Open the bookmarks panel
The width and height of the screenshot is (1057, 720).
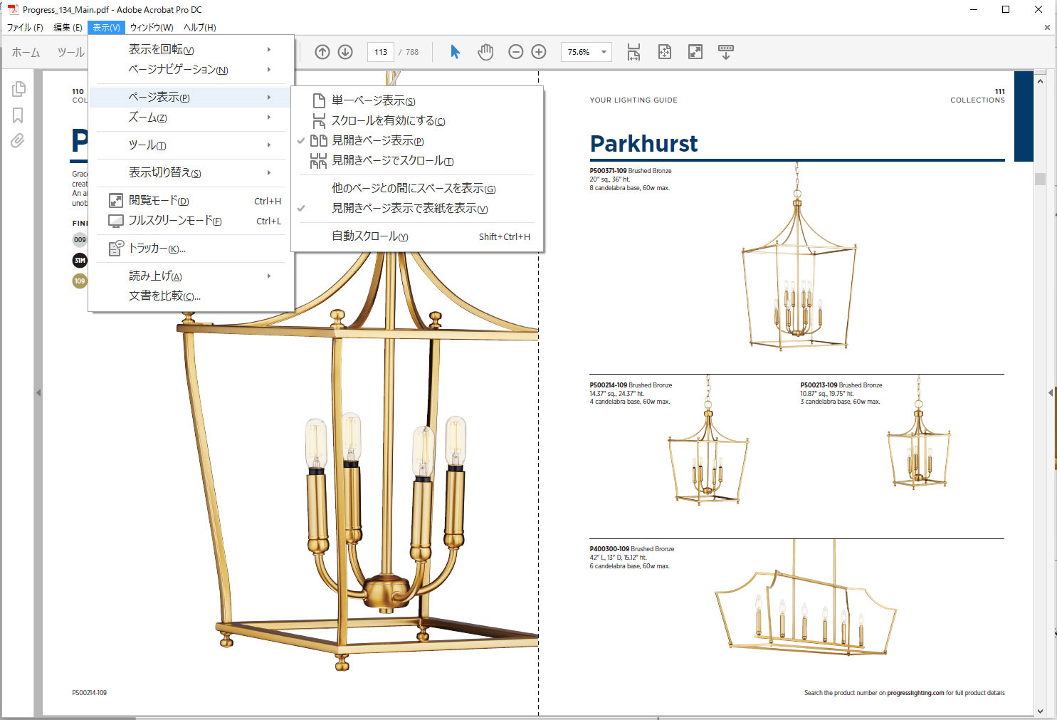19,115
